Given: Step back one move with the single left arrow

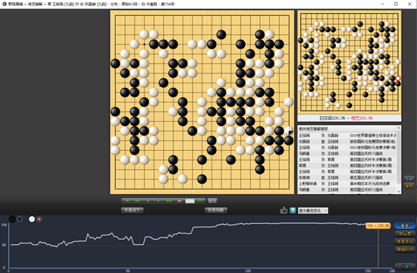Looking at the screenshot, I should point(148,201).
